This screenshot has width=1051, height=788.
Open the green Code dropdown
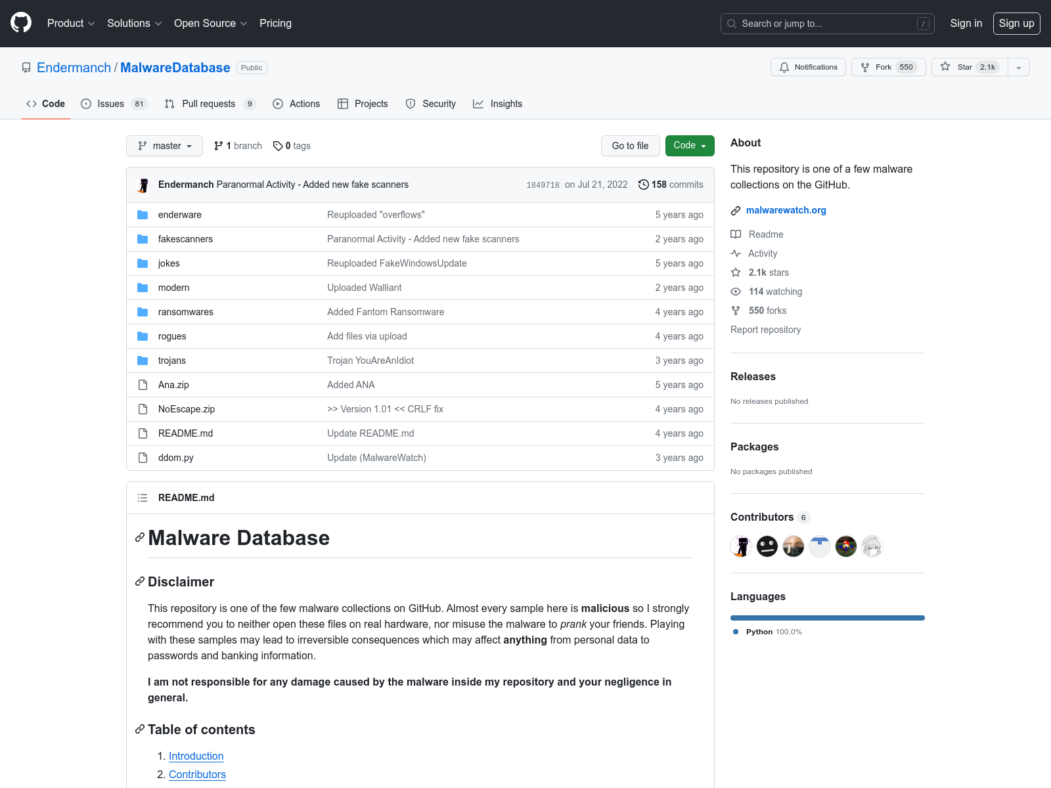(690, 146)
